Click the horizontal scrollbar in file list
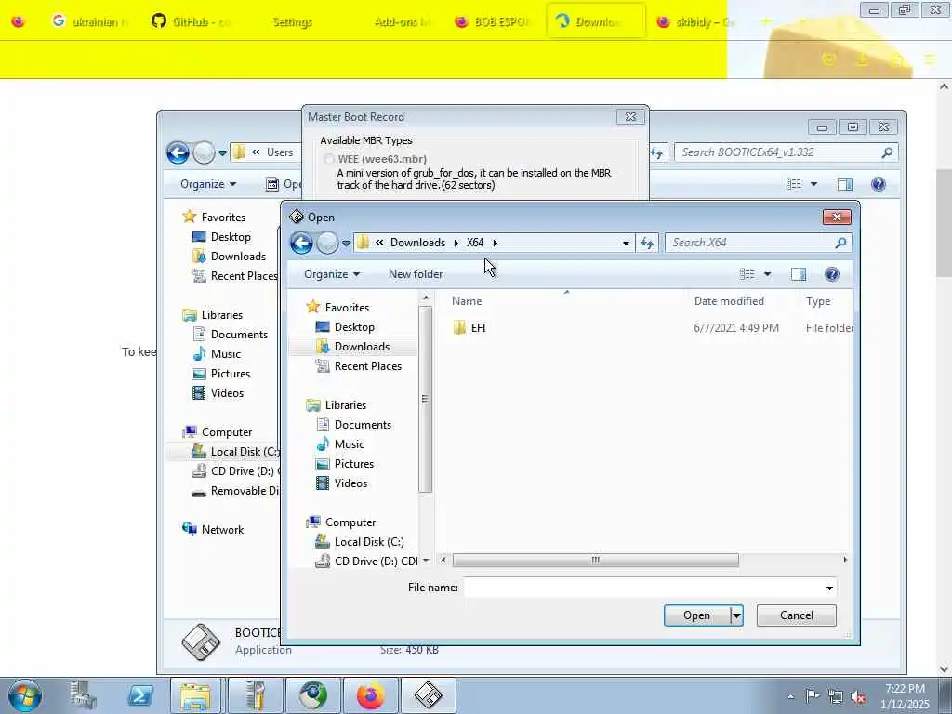Screen dimensions: 952x714 pyautogui.click(x=595, y=560)
